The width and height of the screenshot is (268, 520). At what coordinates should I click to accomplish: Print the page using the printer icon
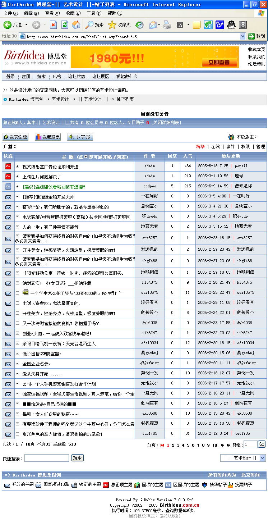[x=167, y=25]
